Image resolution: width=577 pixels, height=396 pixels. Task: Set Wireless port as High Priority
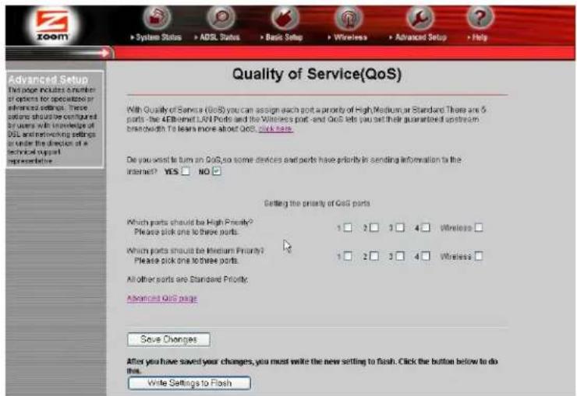pos(479,227)
